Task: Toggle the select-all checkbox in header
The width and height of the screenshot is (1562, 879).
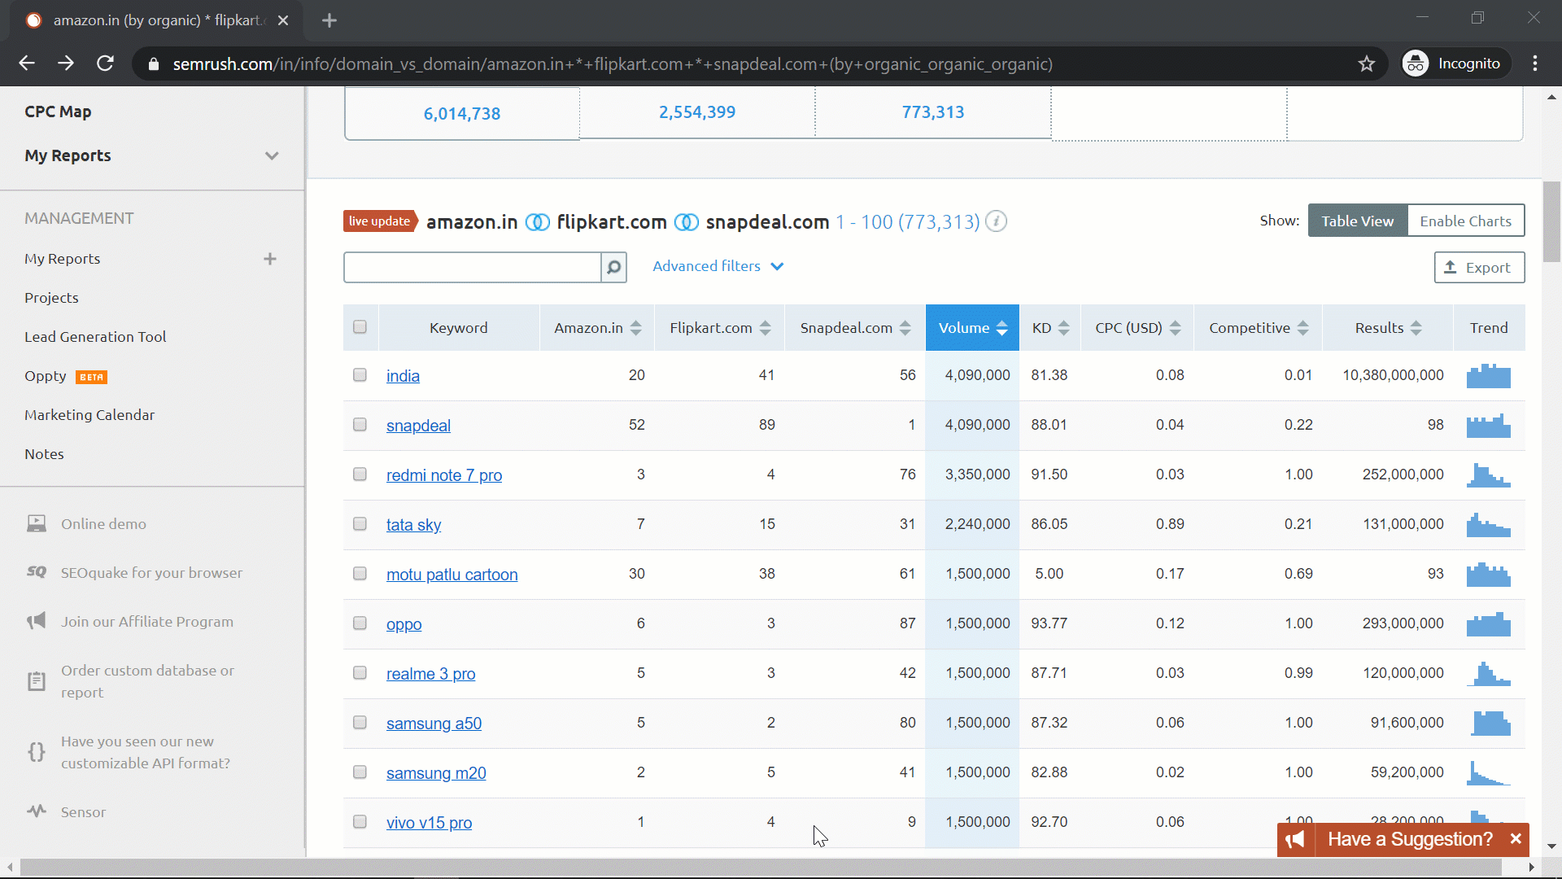Action: point(360,327)
